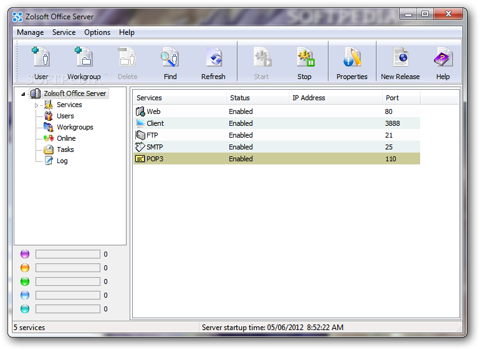Click the window resize grip corner

coord(459,329)
